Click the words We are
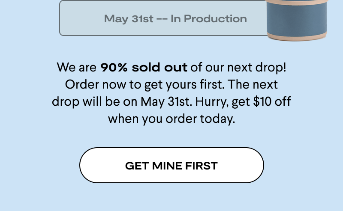Image resolution: width=343 pixels, height=211 pixels. pos(77,67)
